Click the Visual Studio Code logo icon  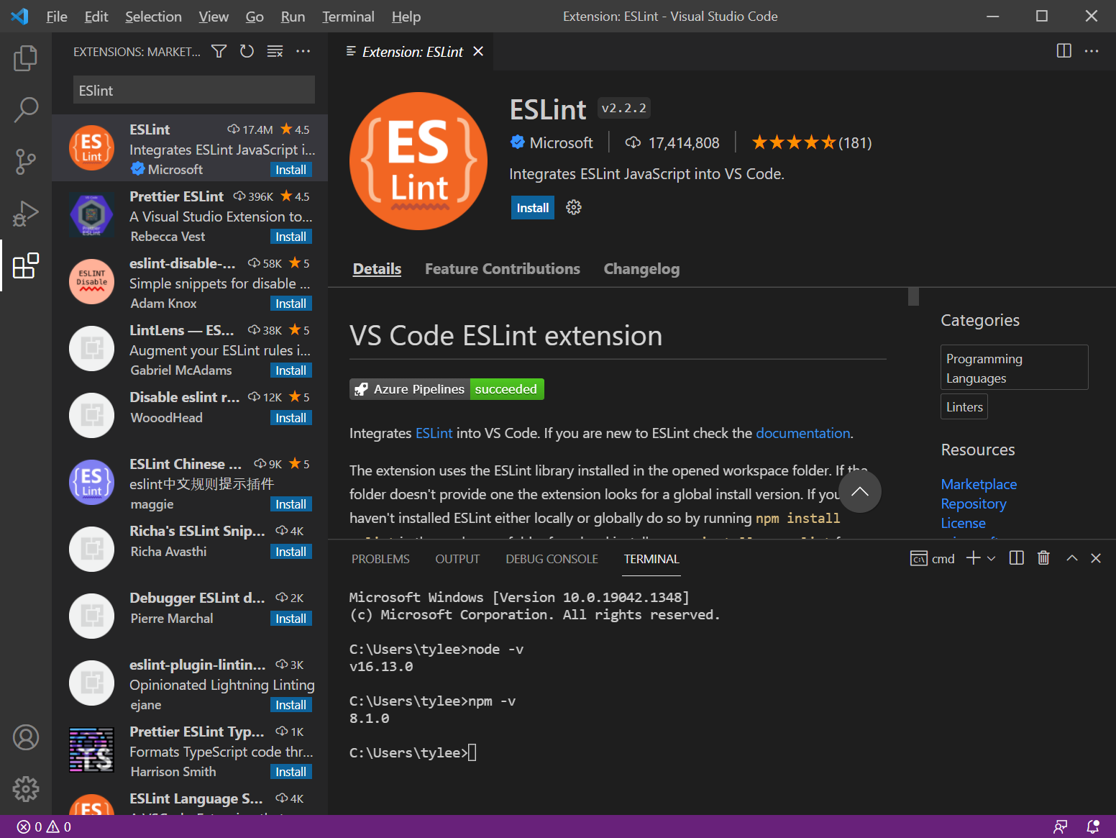(19, 16)
